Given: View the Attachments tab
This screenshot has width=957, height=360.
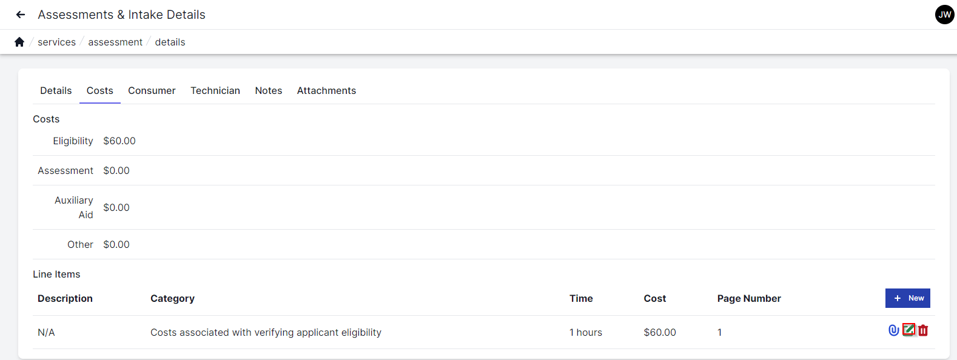Looking at the screenshot, I should 326,90.
